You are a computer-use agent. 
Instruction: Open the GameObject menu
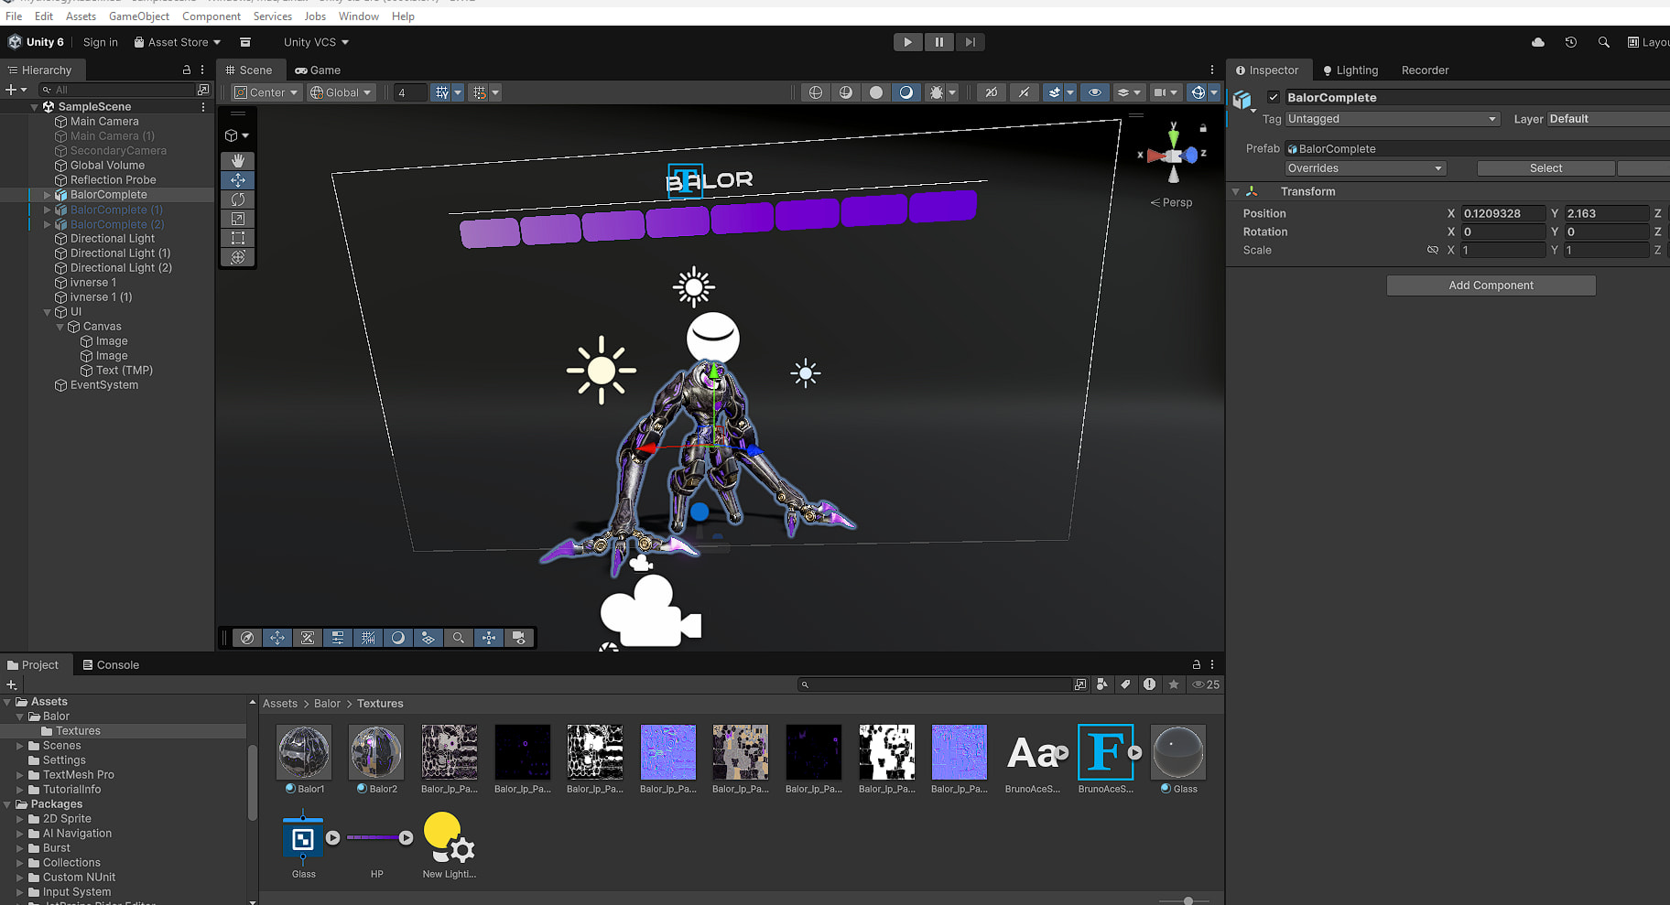coord(139,16)
